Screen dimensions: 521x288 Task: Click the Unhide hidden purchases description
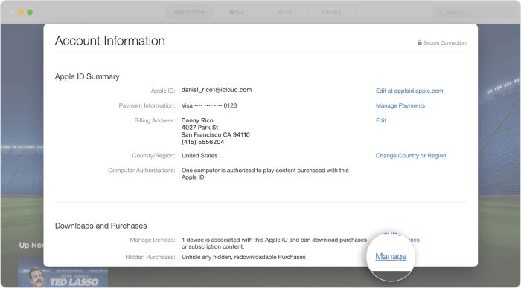pos(243,257)
